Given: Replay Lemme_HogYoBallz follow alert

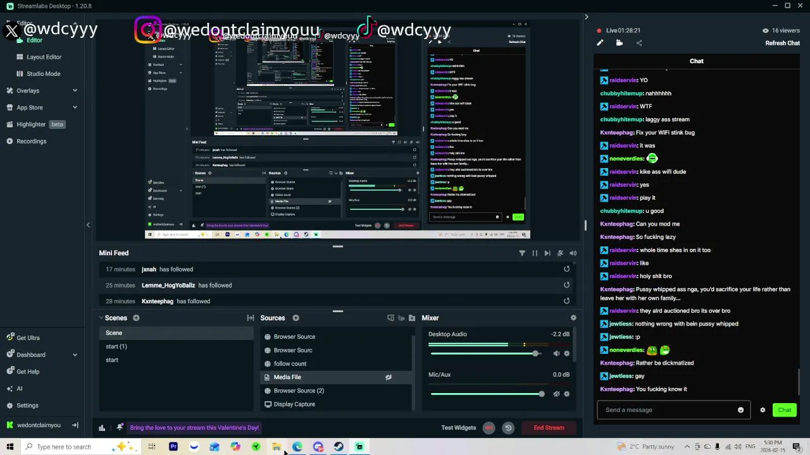Looking at the screenshot, I should [566, 285].
